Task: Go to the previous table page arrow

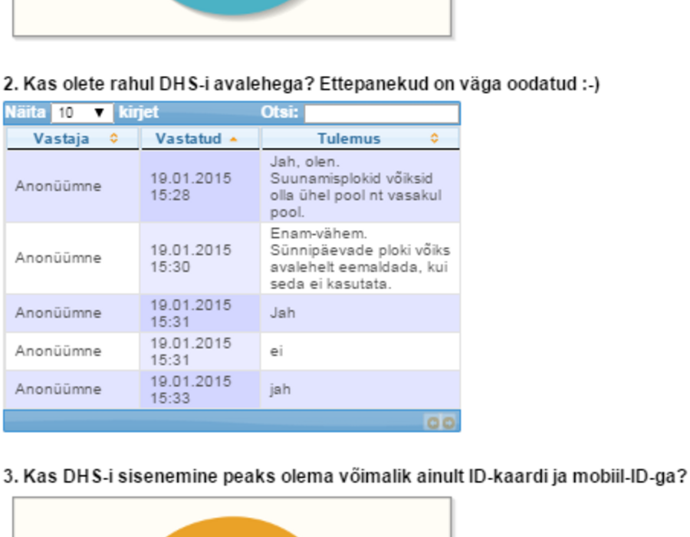Action: tap(432, 423)
